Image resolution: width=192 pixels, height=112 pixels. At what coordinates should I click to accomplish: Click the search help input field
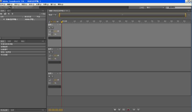point(179,8)
